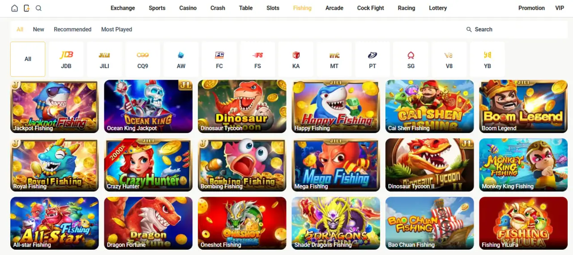Select the SG spade provider icon
Image resolution: width=573 pixels, height=255 pixels.
point(411,55)
